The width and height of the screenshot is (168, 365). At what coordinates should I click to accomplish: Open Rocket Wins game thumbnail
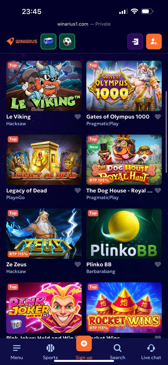tap(124, 307)
